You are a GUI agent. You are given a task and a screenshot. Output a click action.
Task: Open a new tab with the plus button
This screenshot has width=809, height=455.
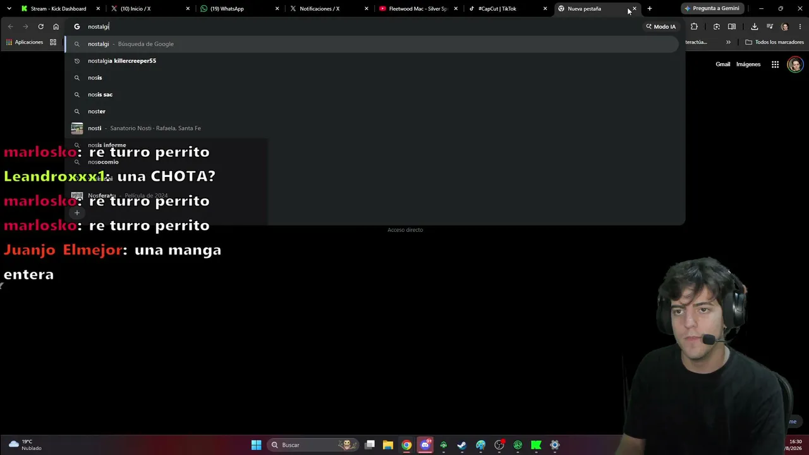(649, 9)
